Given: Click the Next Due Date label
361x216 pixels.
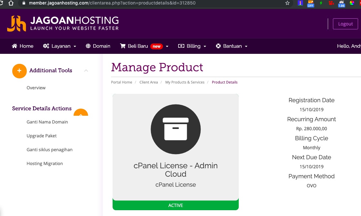Looking at the screenshot, I should point(312,157).
